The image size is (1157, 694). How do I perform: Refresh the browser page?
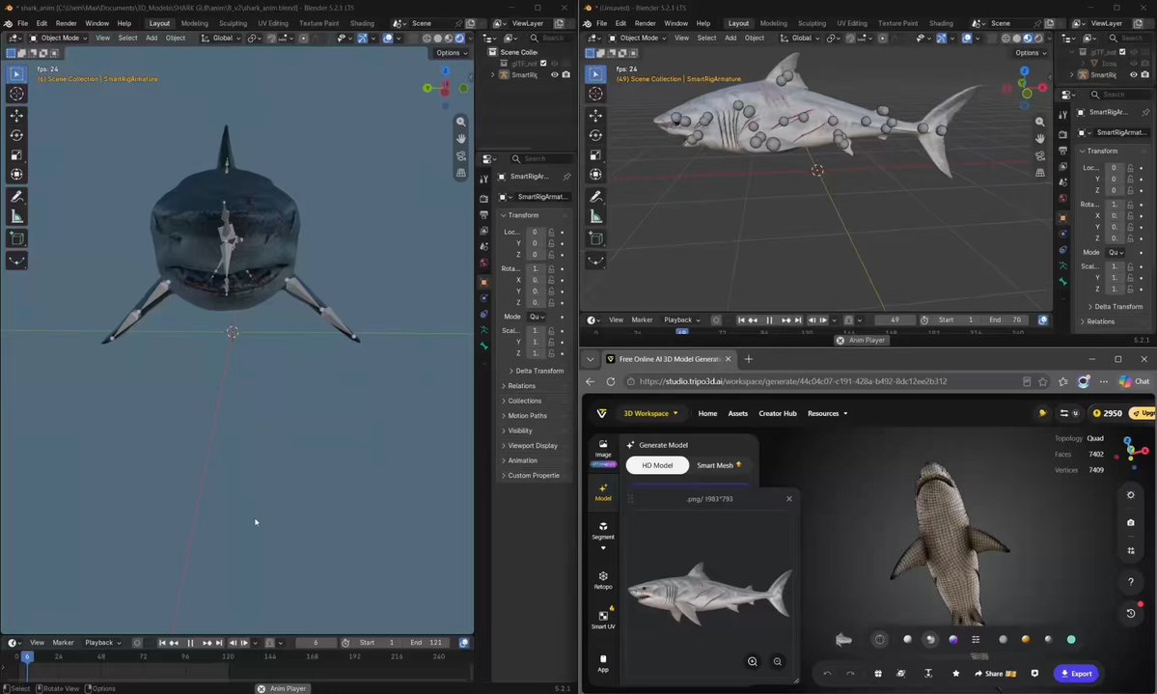point(610,381)
